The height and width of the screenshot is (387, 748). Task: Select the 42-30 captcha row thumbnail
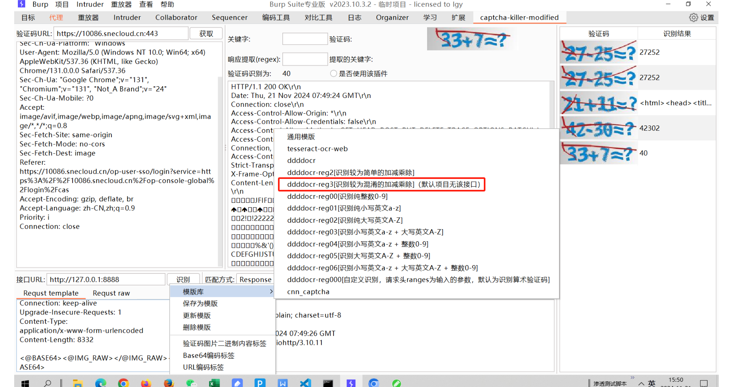(x=599, y=128)
